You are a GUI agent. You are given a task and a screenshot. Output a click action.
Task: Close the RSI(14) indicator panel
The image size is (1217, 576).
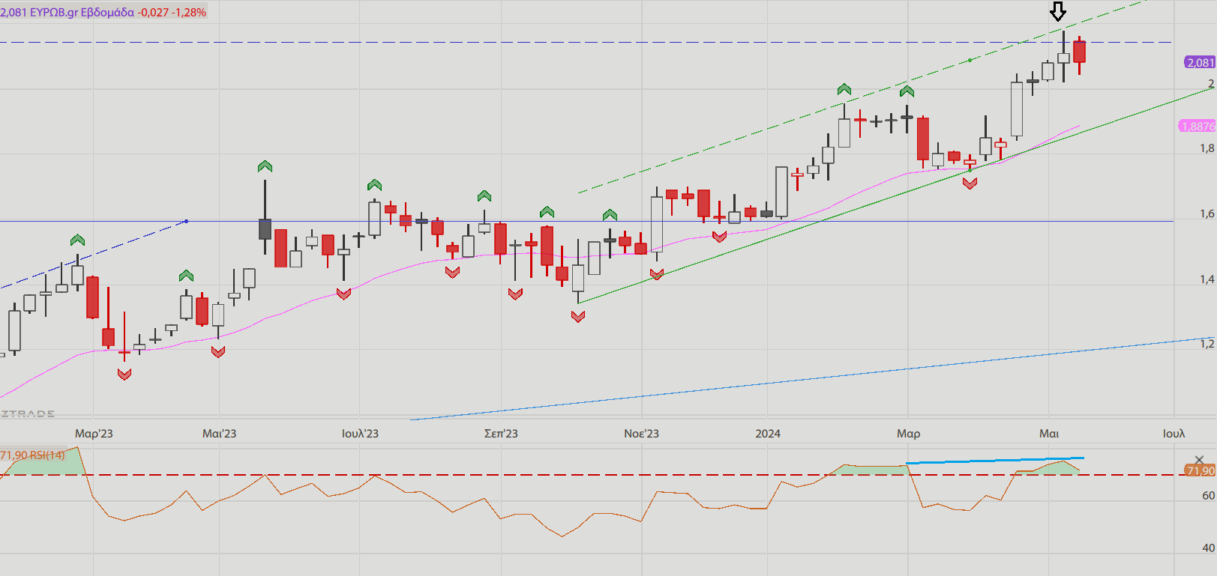tap(1199, 460)
